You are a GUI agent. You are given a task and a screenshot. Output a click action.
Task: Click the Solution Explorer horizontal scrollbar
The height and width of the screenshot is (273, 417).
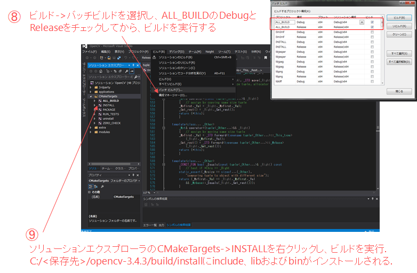pyautogui.click(x=114, y=164)
